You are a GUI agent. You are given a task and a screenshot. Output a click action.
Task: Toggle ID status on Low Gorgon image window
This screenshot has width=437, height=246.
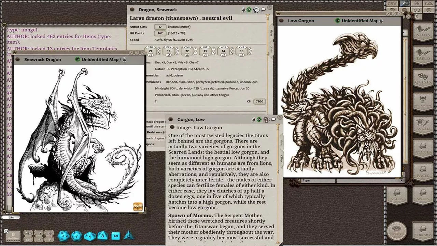click(x=338, y=21)
